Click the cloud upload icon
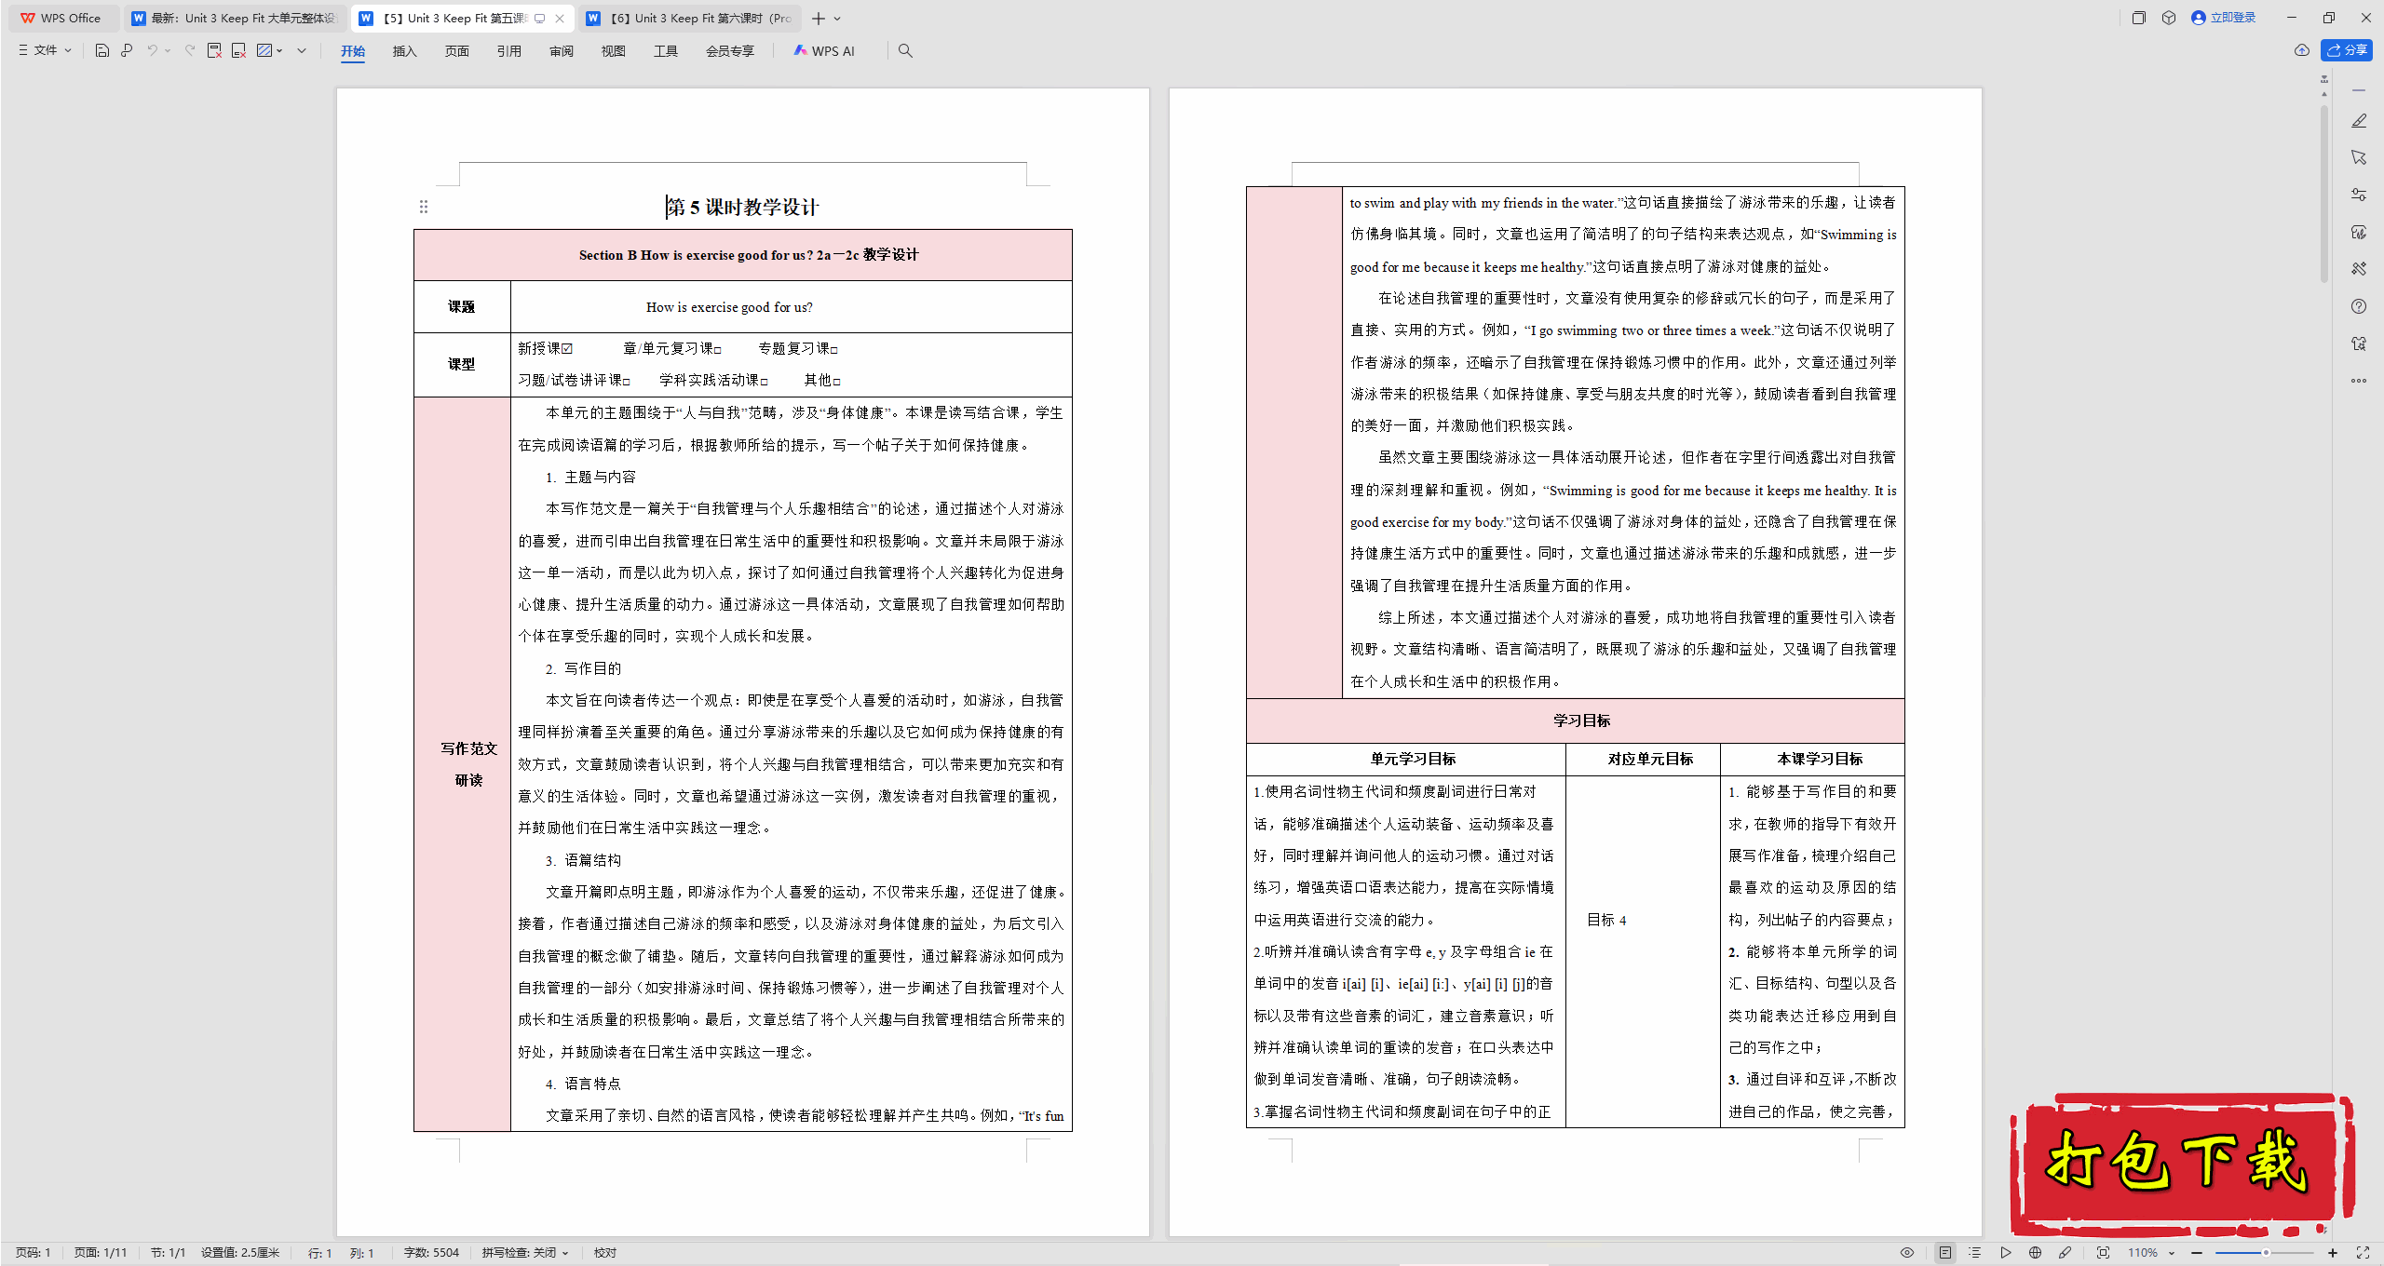Screen dimensions: 2384x1266 2302,50
